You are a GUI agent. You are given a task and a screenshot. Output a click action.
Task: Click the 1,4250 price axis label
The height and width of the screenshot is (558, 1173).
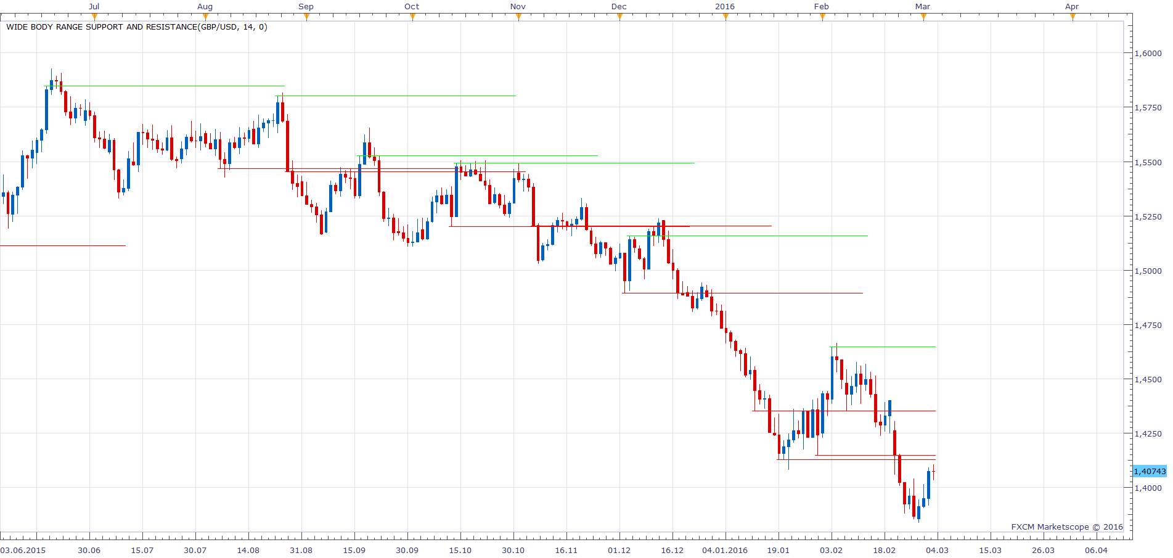coord(1148,433)
